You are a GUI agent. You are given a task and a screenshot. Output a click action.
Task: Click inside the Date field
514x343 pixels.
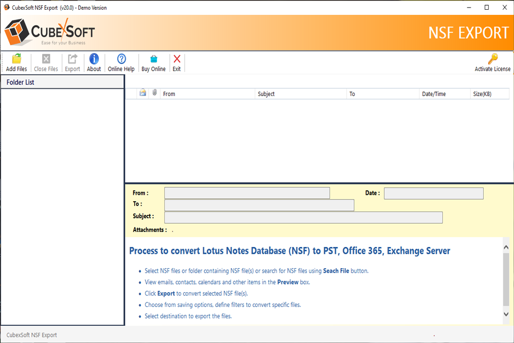(x=433, y=193)
